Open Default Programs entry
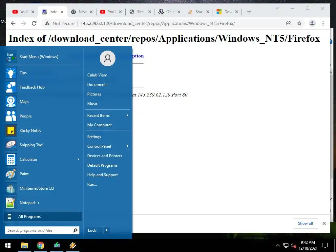The height and width of the screenshot is (252, 336). click(102, 165)
